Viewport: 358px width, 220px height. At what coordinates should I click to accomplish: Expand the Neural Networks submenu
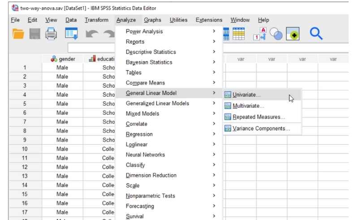(x=169, y=155)
